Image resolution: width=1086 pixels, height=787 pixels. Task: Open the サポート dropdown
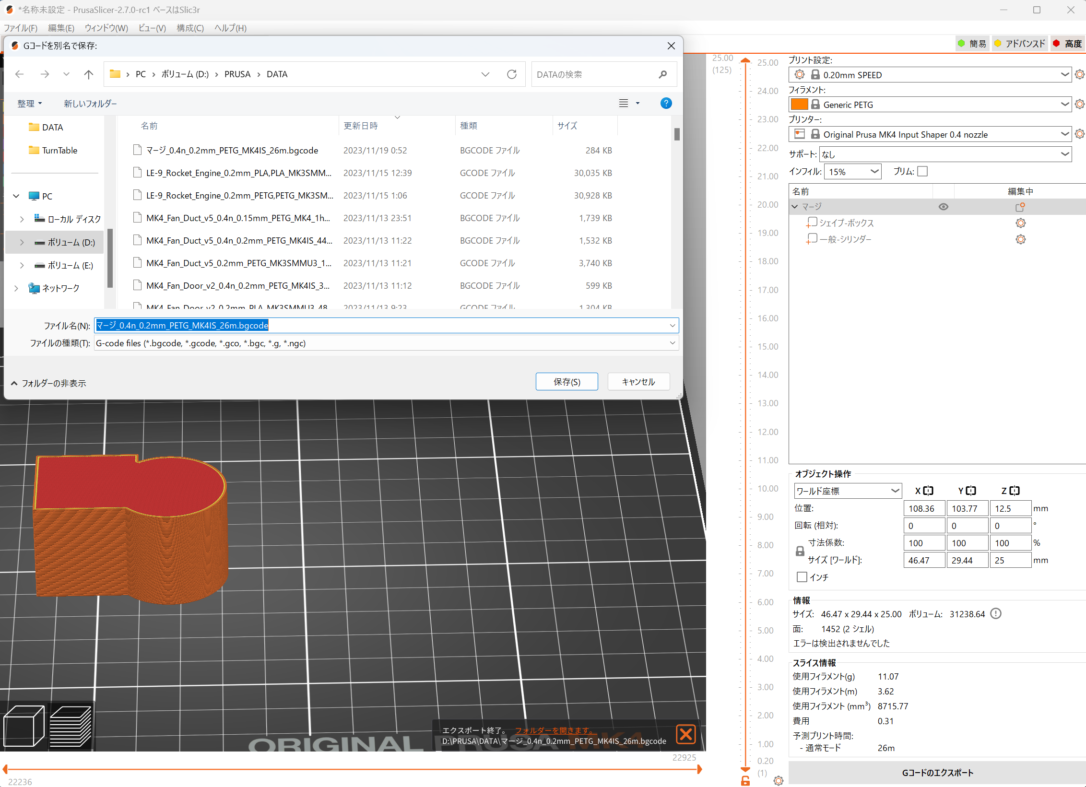click(945, 154)
